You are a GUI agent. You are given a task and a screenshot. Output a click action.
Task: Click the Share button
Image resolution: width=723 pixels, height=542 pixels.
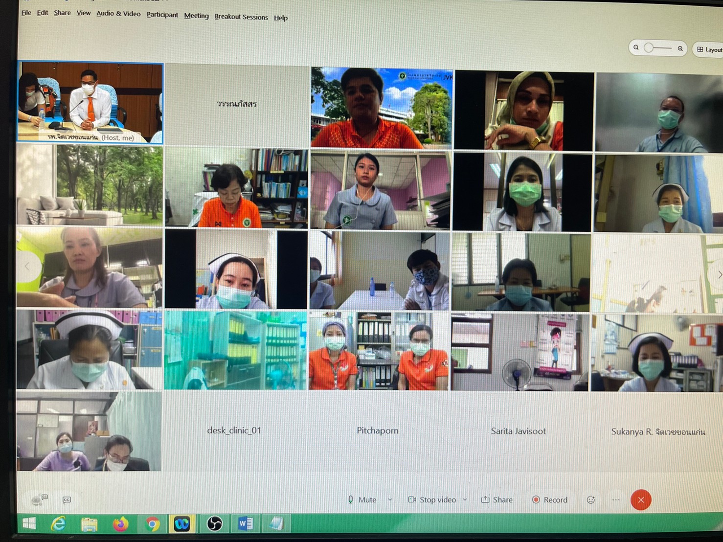[497, 499]
